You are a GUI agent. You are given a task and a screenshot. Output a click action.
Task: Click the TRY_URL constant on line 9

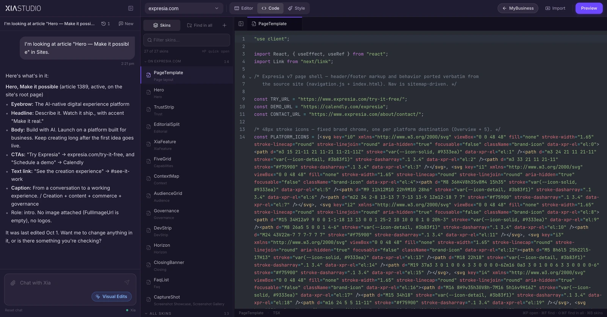(280, 99)
